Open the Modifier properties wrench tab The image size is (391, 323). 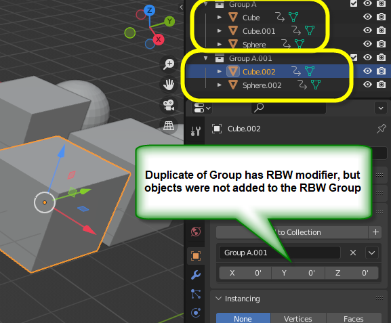pyautogui.click(x=196, y=275)
